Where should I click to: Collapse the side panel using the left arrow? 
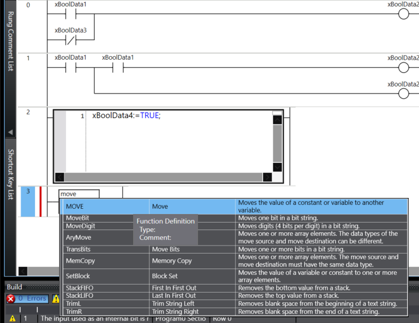click(x=10, y=133)
